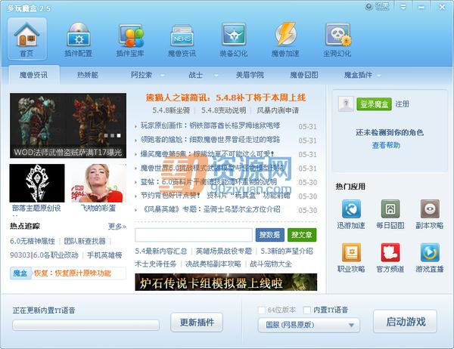Click the 登录魔盒 login button

coord(374,104)
